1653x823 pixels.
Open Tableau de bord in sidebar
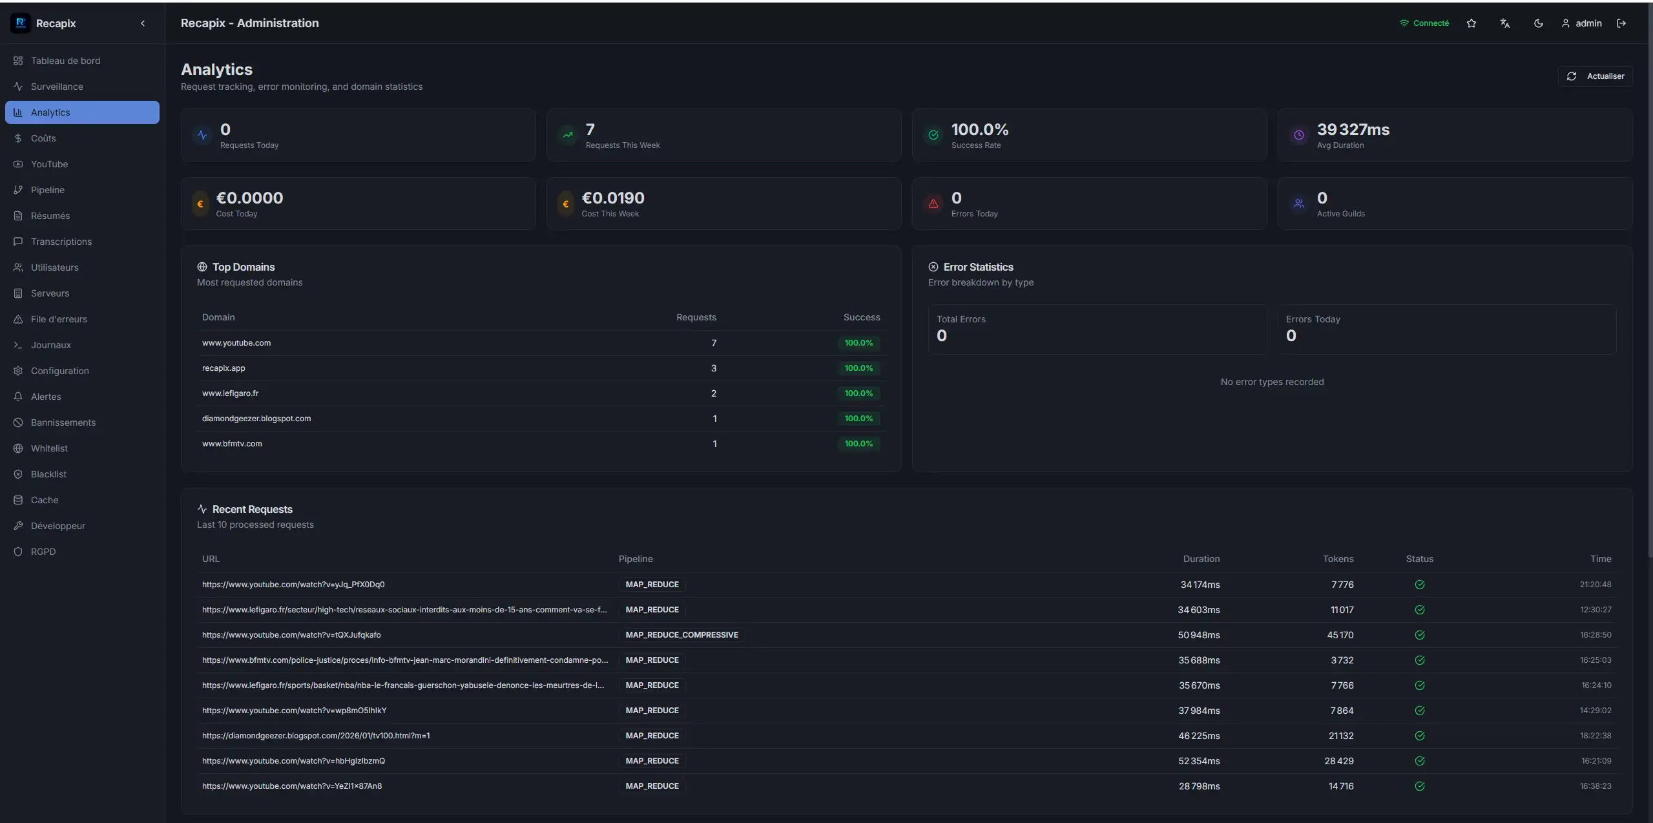tap(65, 61)
